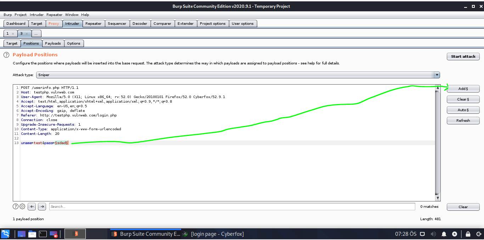
Task: Switch to login page Cyberfox taskbar window
Action: click(x=213, y=234)
